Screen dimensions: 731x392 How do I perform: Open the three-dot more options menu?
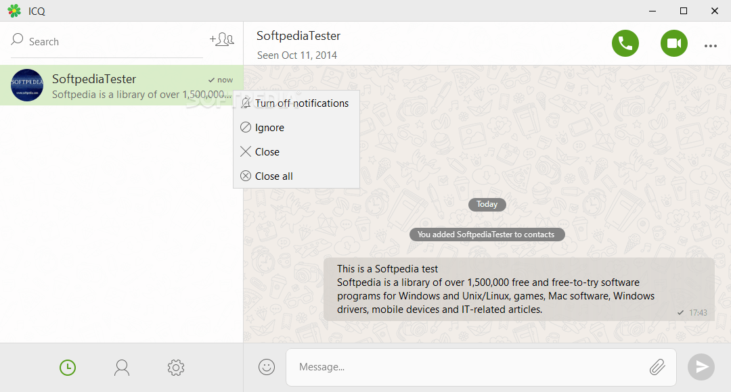pyautogui.click(x=711, y=46)
